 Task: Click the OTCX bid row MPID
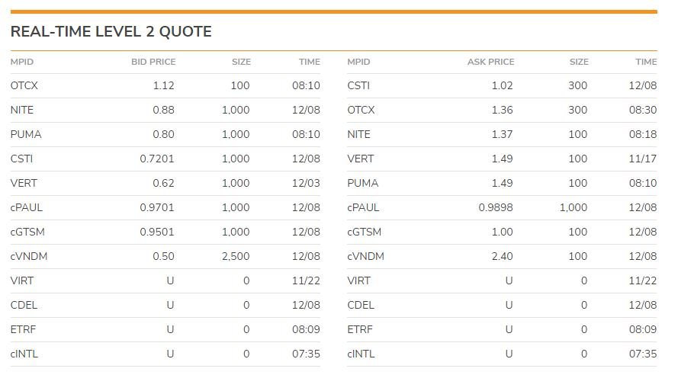pyautogui.click(x=24, y=85)
